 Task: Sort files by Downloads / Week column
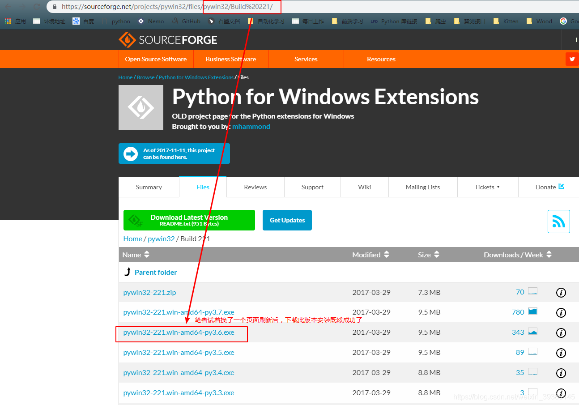(x=518, y=255)
